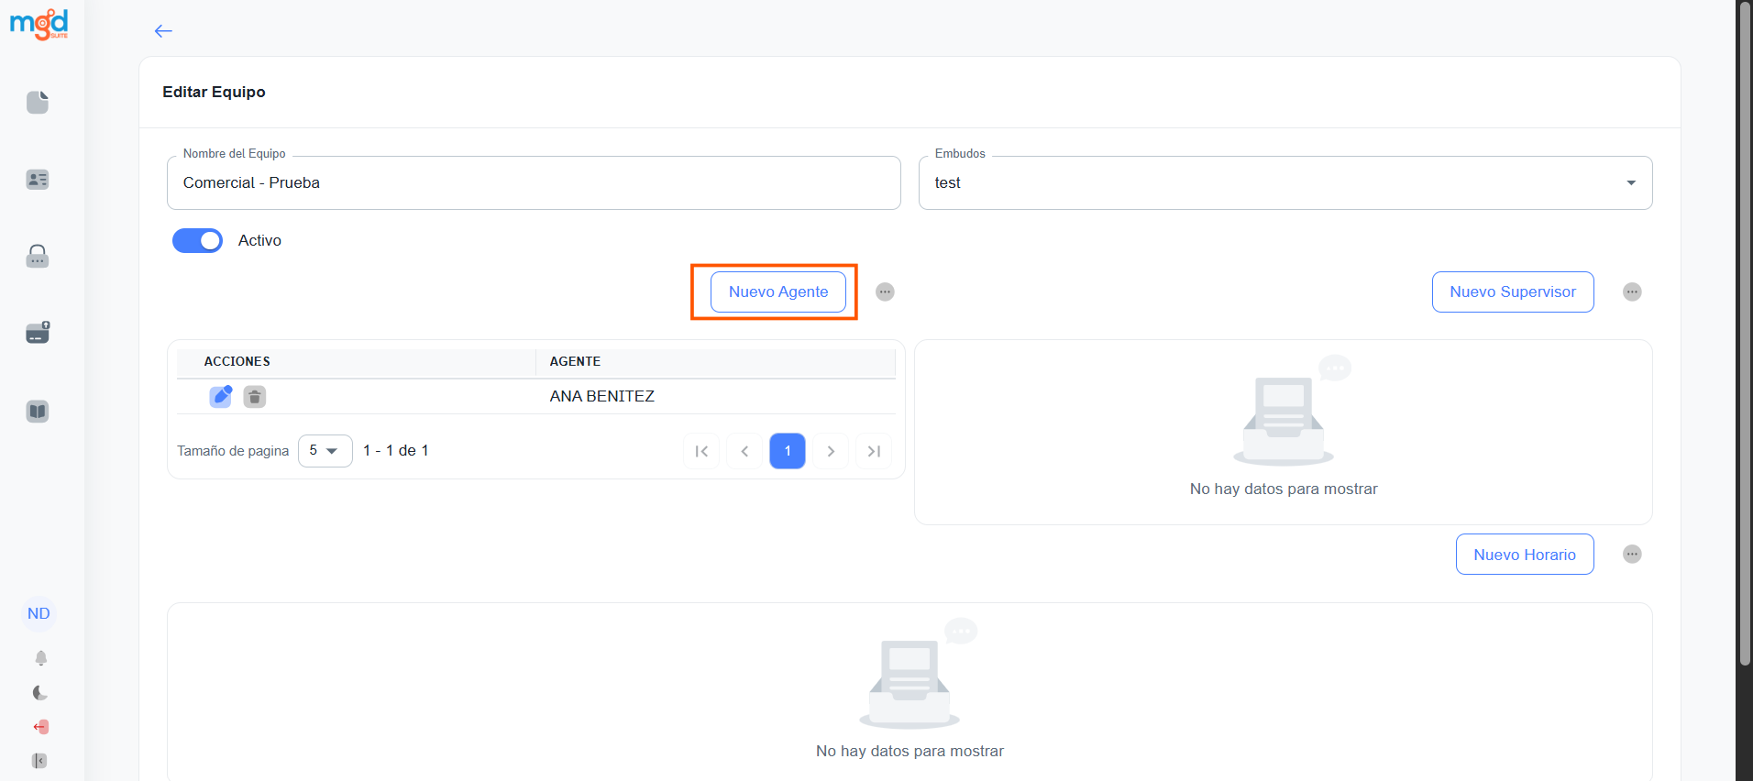Open the book icon in sidebar

pos(38,412)
